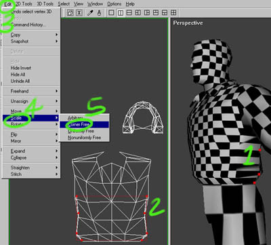Open the 3D Tools menu
The width and height of the screenshot is (271, 245).
(x=45, y=4)
